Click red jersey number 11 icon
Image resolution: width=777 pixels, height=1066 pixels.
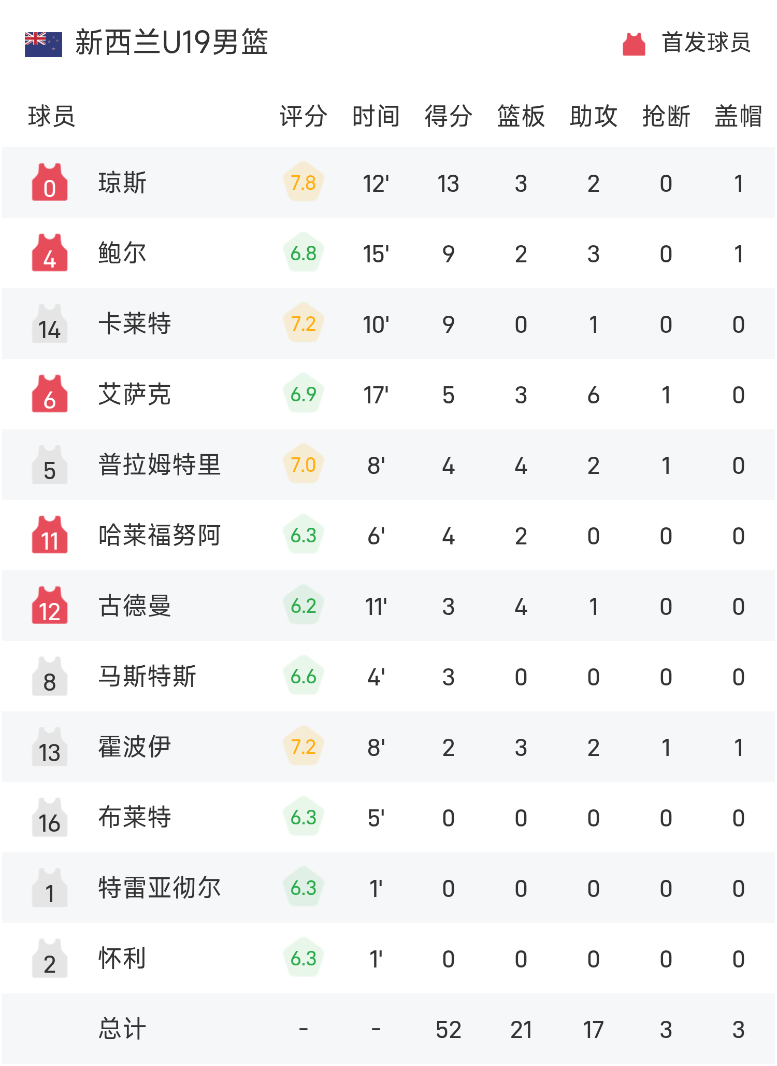click(x=50, y=535)
